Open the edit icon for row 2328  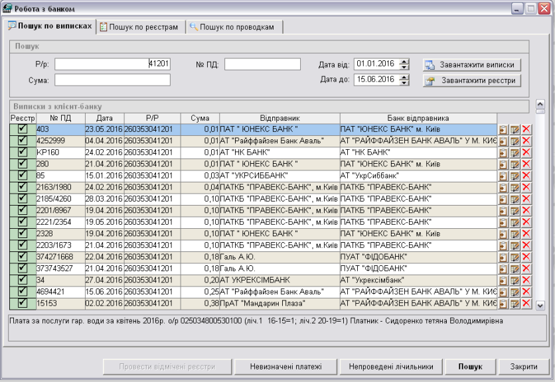coord(515,234)
